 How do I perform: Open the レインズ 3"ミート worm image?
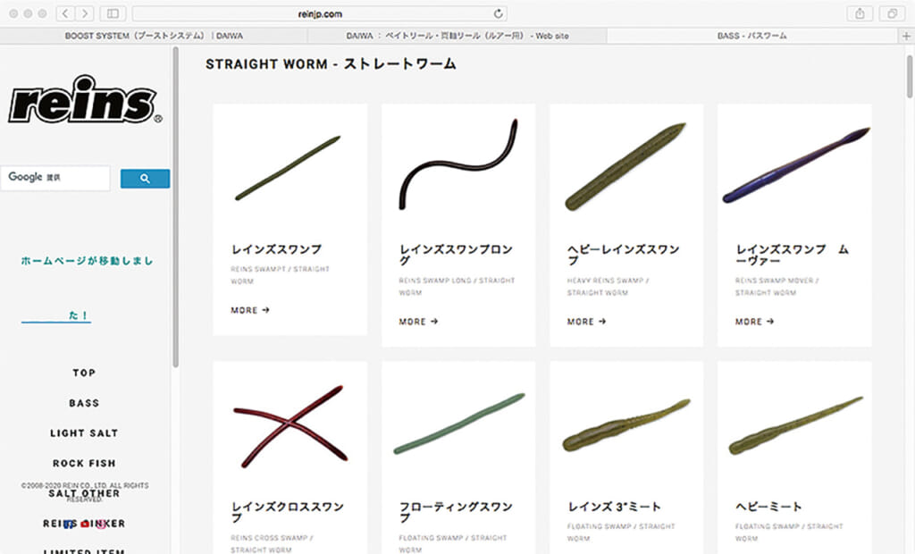626,425
